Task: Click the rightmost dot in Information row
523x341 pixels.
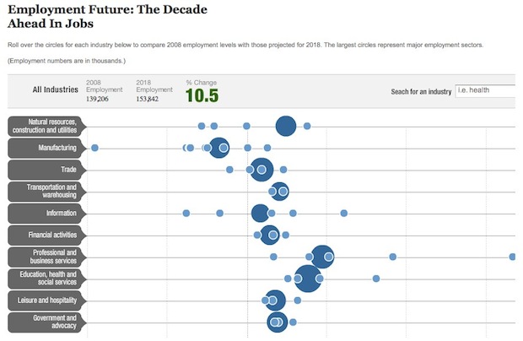Action: (x=344, y=213)
